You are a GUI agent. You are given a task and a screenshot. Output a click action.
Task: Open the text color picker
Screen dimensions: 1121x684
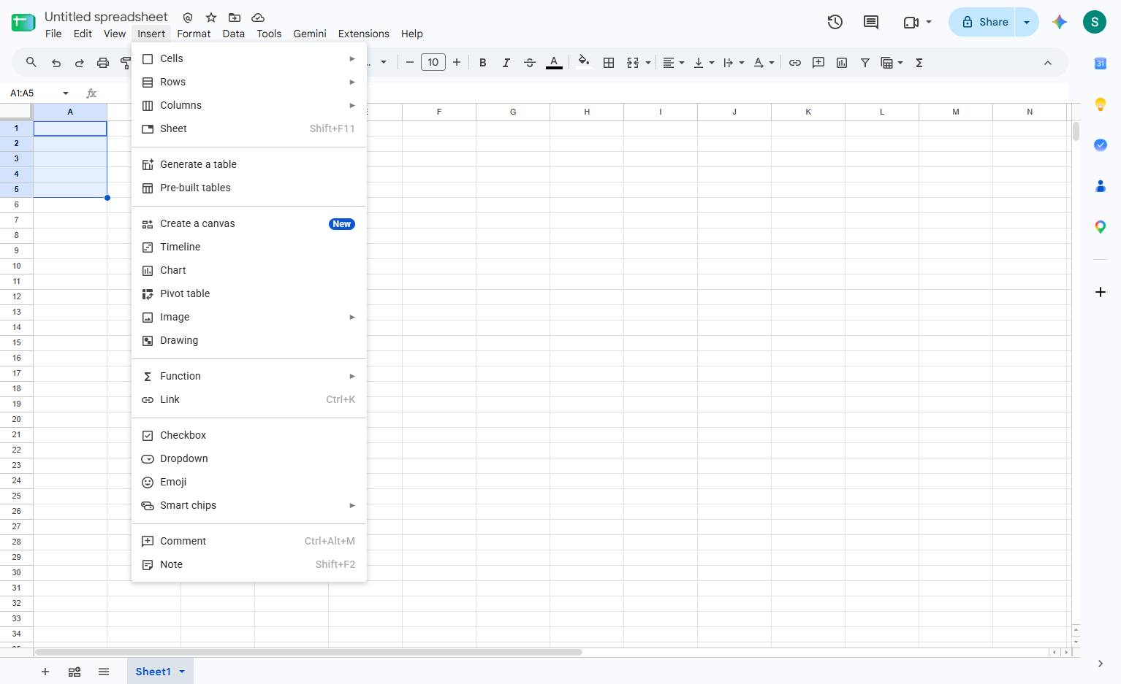pos(554,63)
